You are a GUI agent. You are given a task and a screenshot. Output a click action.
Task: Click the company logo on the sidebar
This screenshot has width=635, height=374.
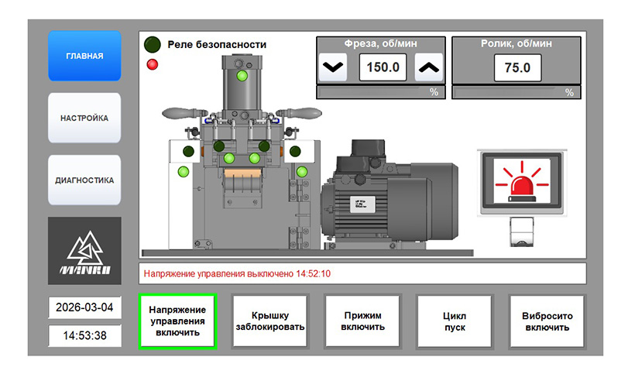[84, 251]
